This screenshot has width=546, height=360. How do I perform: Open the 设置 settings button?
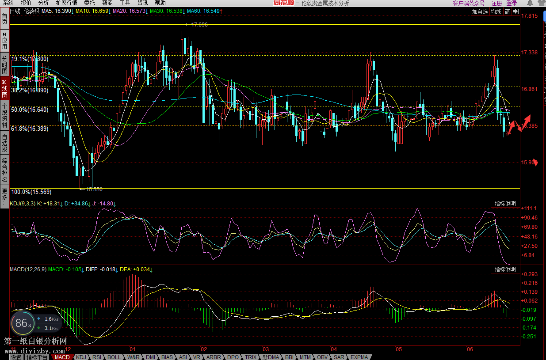pos(16,357)
